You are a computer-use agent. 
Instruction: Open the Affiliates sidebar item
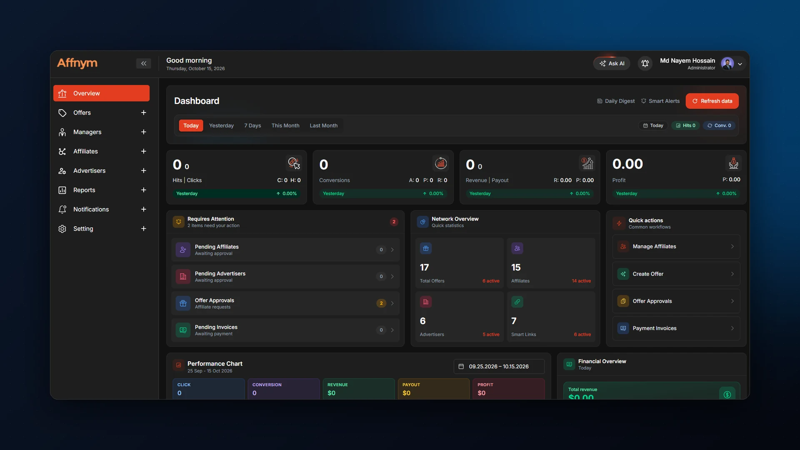point(85,151)
